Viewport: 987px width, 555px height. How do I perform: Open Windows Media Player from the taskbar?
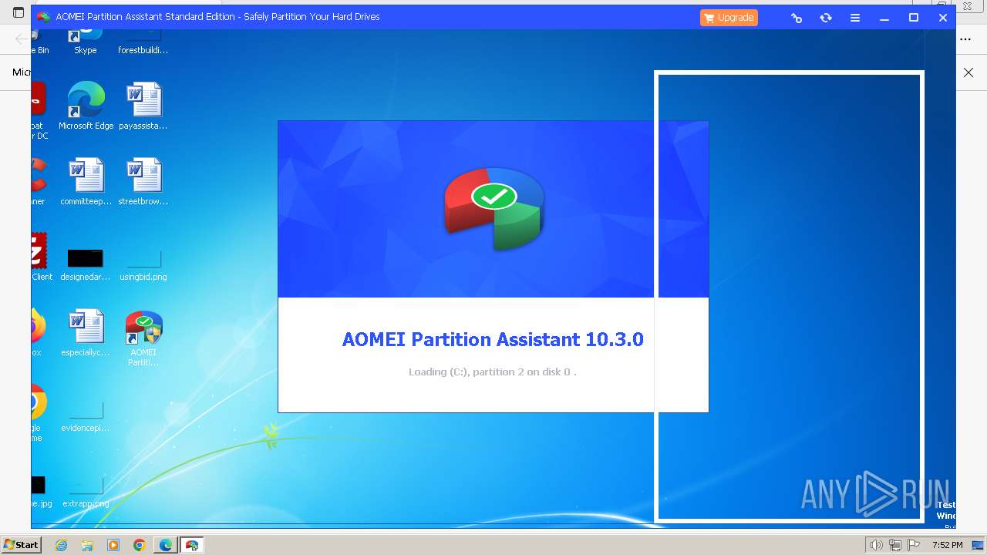pyautogui.click(x=113, y=545)
